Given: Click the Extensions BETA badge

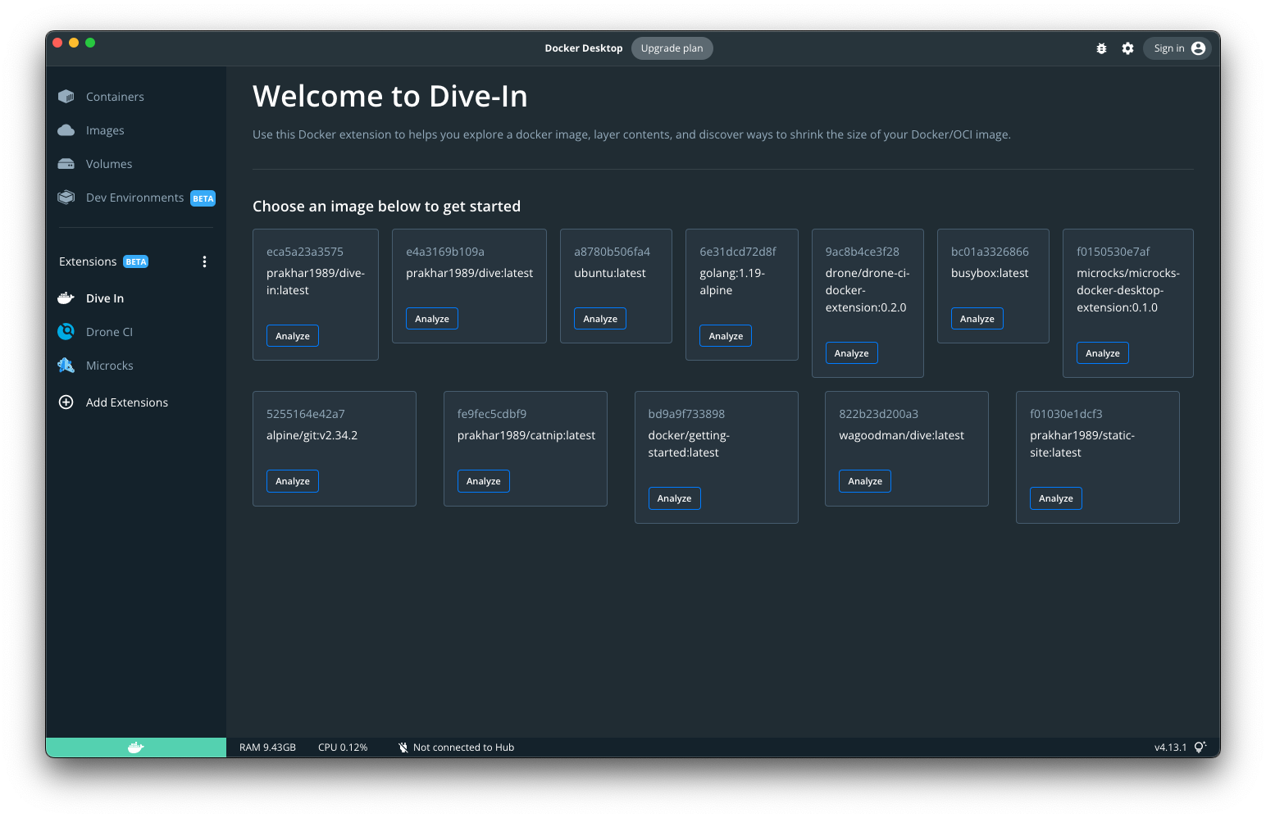Looking at the screenshot, I should pyautogui.click(x=136, y=262).
